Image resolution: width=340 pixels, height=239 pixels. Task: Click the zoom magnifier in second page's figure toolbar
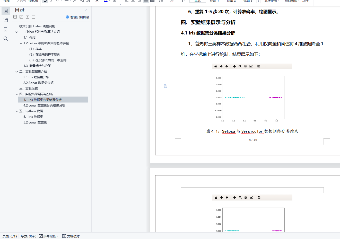(x=240, y=198)
